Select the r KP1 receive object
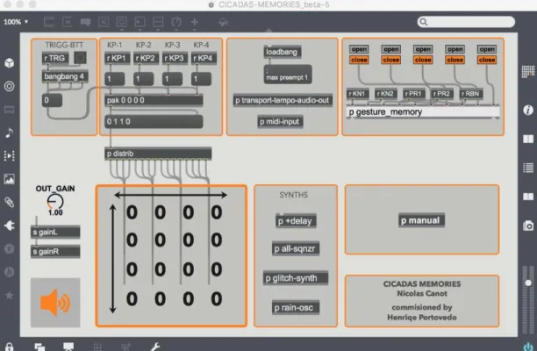Image resolution: width=537 pixels, height=351 pixels. point(117,58)
